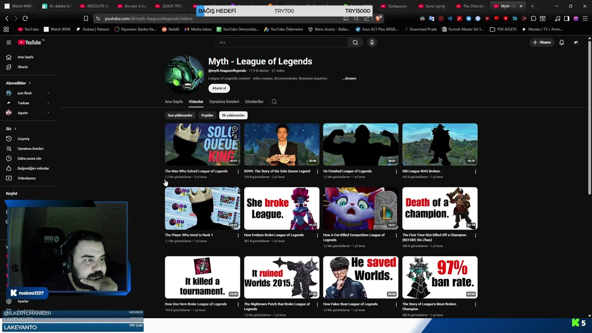Click the music note toolbar icon

tap(557, 18)
